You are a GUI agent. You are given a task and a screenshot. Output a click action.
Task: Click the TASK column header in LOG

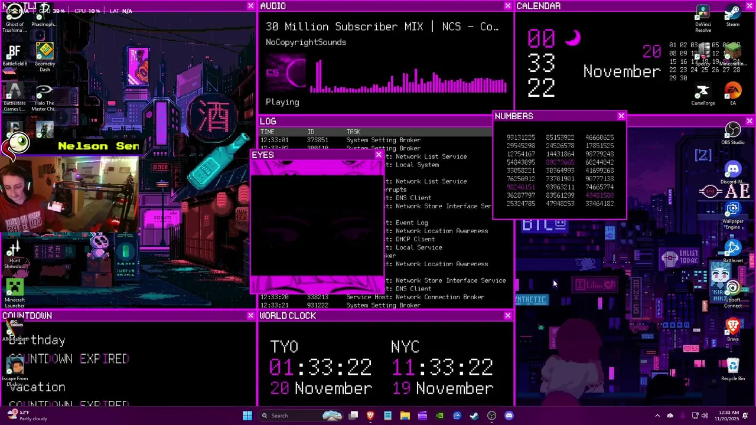pos(353,132)
